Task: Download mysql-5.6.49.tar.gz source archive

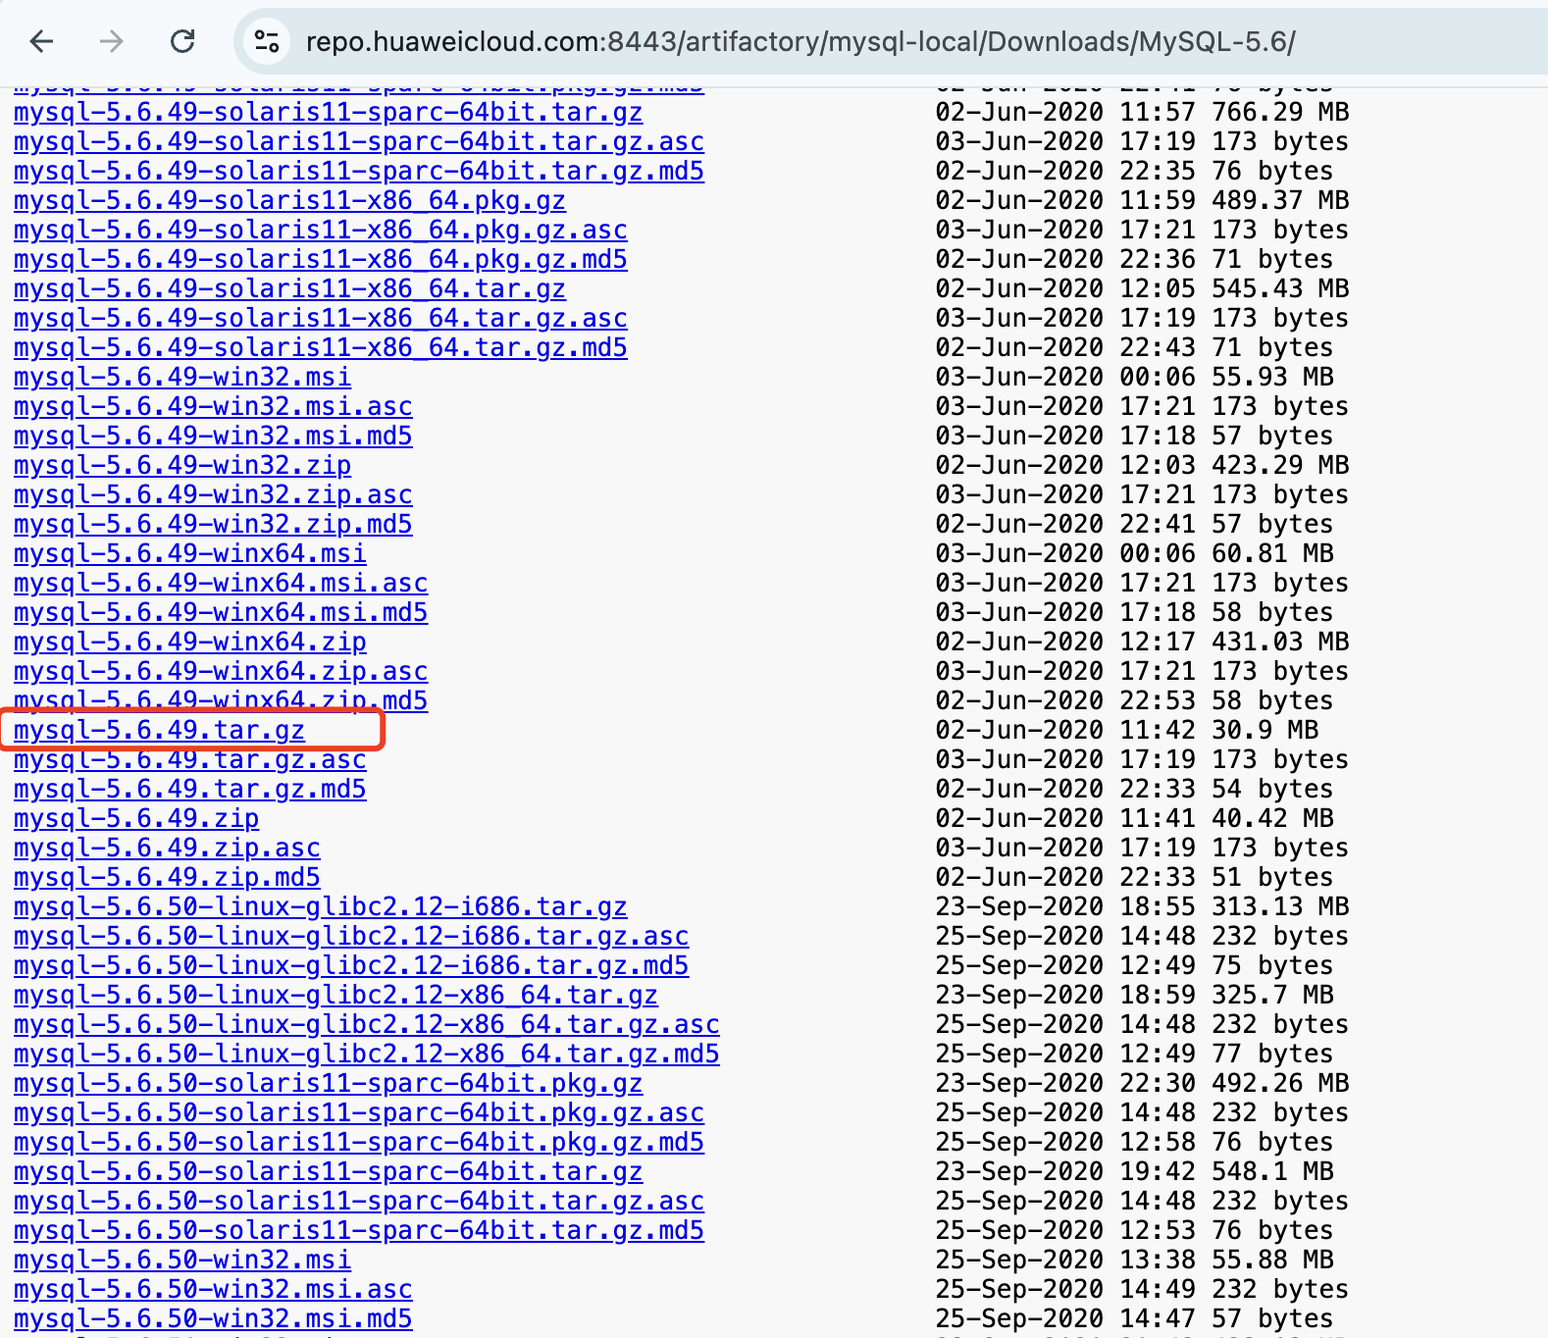Action: click(x=159, y=730)
